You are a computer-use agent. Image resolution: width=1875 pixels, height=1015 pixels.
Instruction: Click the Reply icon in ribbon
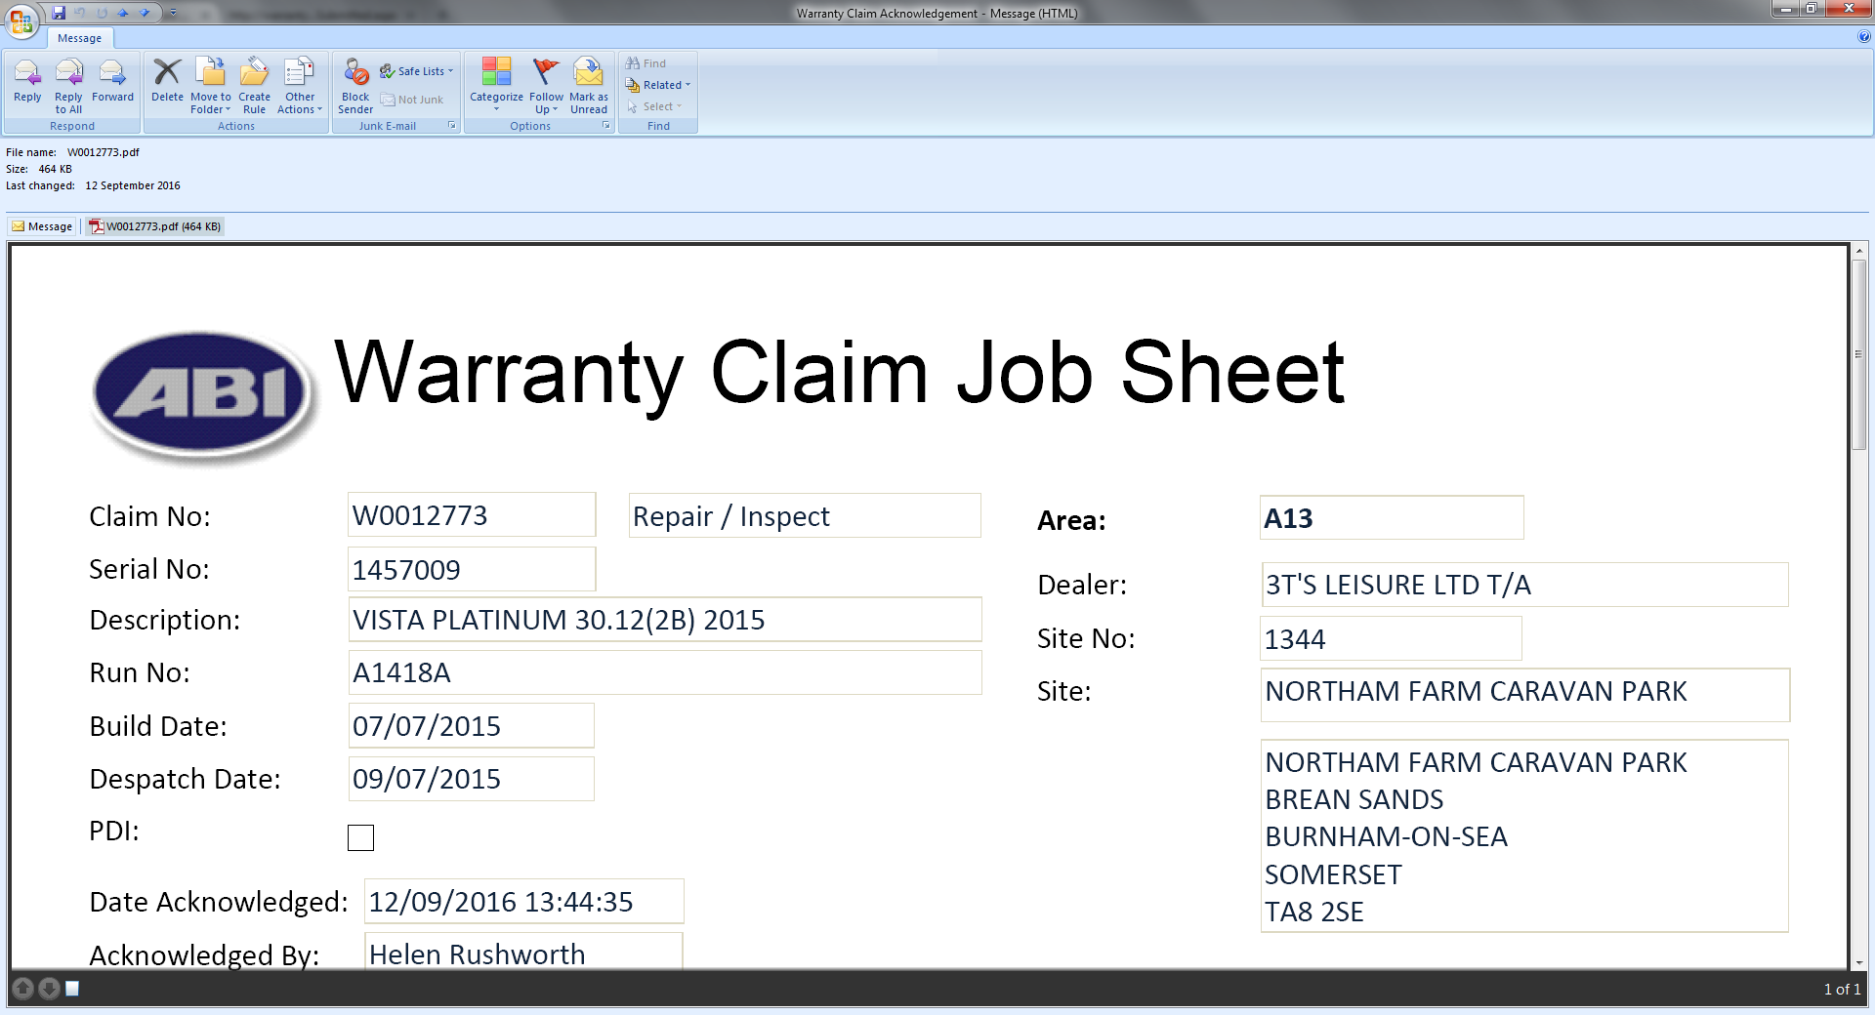(27, 82)
